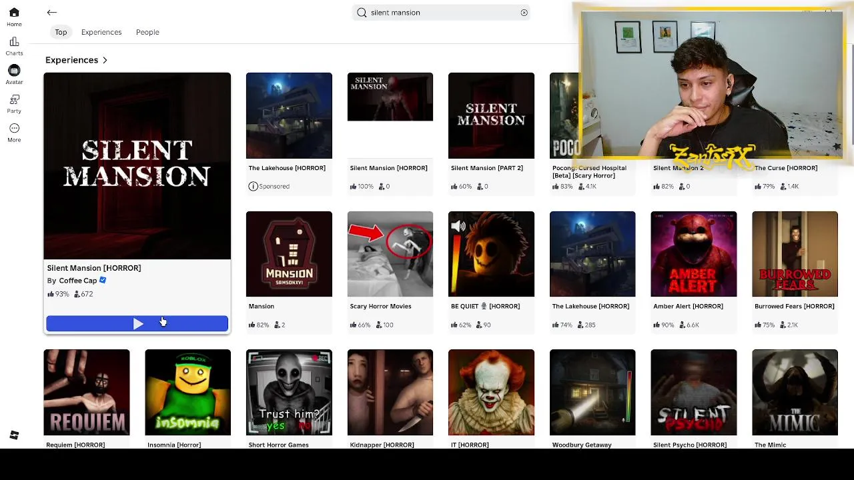854x480 pixels.
Task: Open the Mansion game thumbnail
Action: 289,254
